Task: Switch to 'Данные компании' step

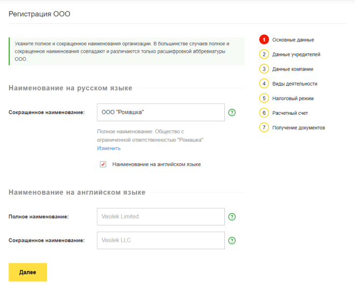Action: pyautogui.click(x=293, y=69)
